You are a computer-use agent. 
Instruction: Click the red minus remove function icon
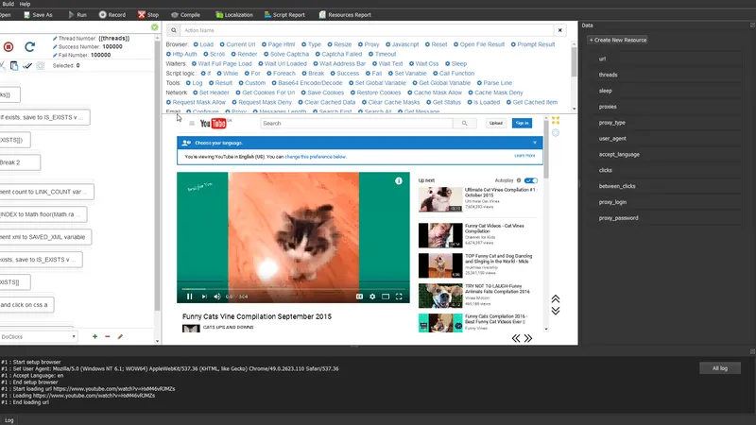107,336
